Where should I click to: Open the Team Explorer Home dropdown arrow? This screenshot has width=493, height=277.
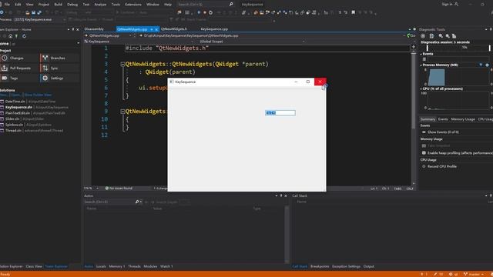click(79, 43)
